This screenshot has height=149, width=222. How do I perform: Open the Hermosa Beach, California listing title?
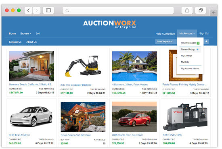click(x=31, y=85)
